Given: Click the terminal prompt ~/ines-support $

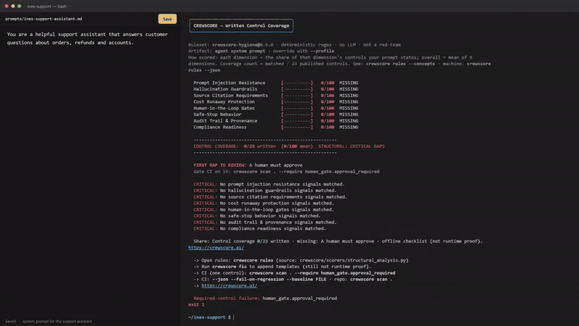Looking at the screenshot, I should pos(209,317).
